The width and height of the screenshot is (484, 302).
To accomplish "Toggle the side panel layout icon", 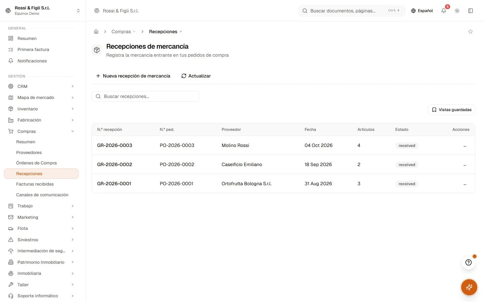I will point(471,11).
